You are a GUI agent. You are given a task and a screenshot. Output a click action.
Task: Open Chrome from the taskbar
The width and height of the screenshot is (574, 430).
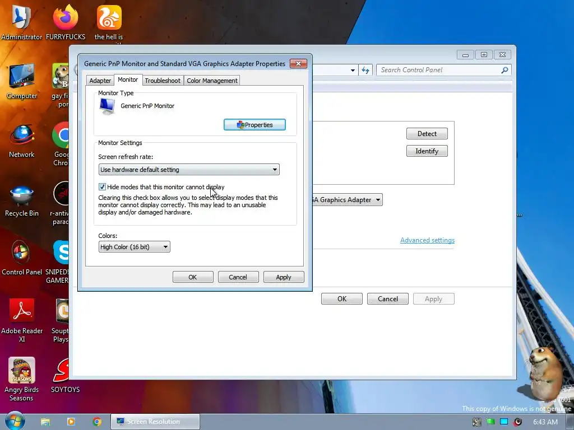(97, 422)
